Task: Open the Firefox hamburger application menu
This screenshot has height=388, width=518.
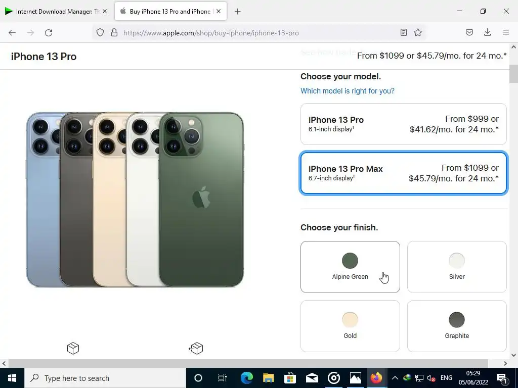Action: (505, 33)
